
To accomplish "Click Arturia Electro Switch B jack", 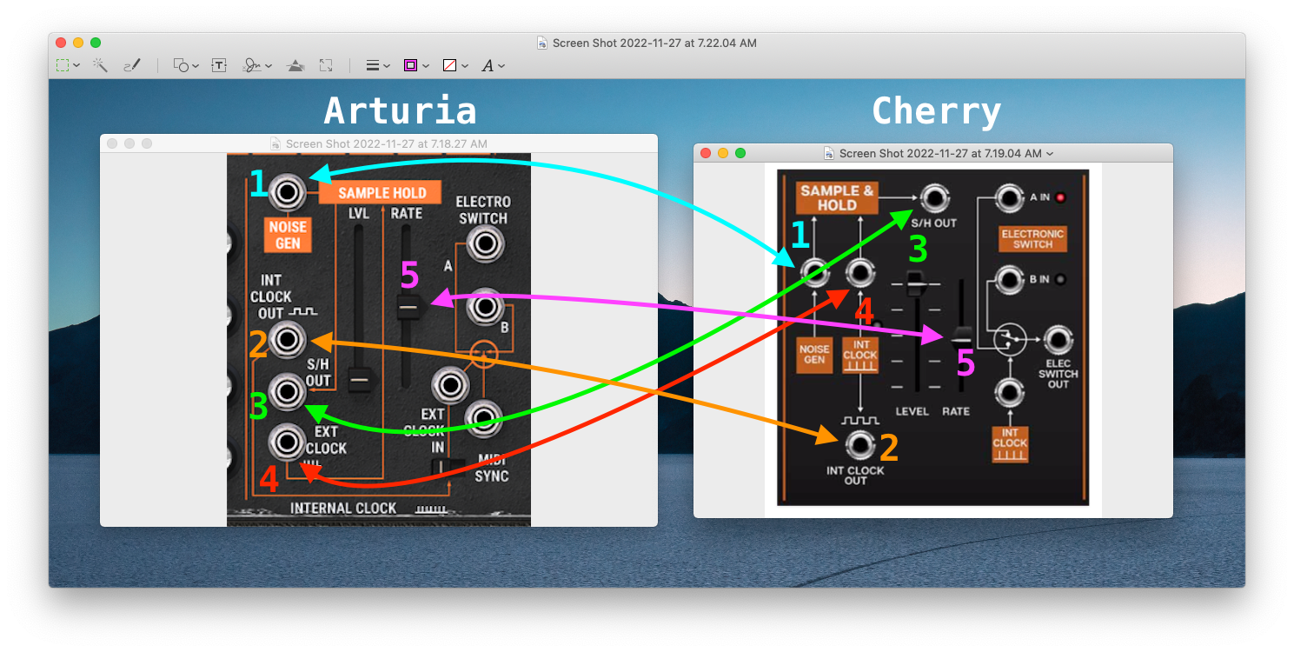I will click(x=485, y=306).
